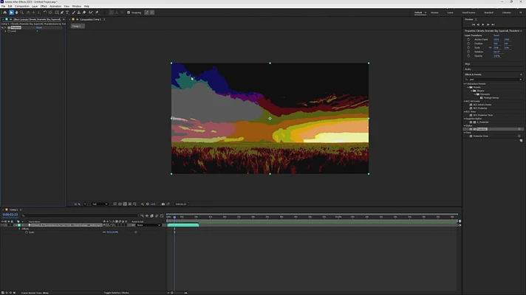
Task: Expand the Effects group in timeline
Action: [x=19, y=229]
